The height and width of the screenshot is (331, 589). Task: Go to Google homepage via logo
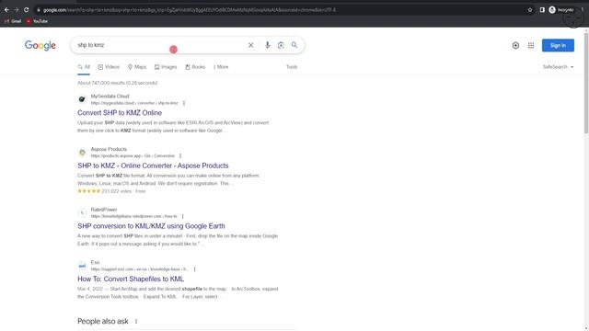tap(40, 45)
